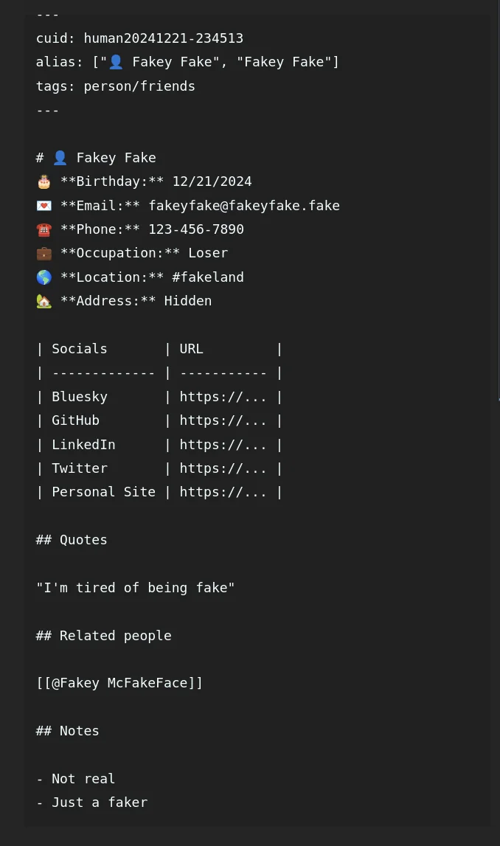Click the bust emoji in the alias line

[x=116, y=62]
